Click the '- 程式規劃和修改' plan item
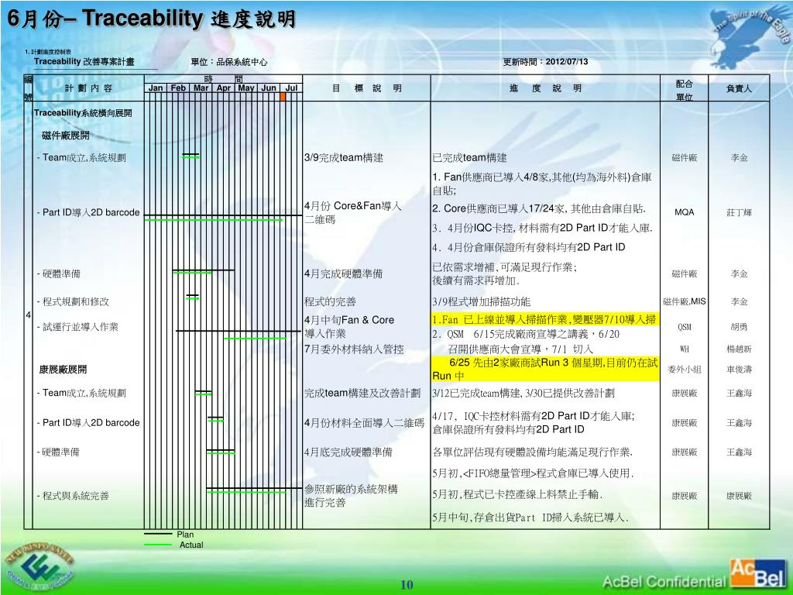The image size is (793, 595). [73, 301]
